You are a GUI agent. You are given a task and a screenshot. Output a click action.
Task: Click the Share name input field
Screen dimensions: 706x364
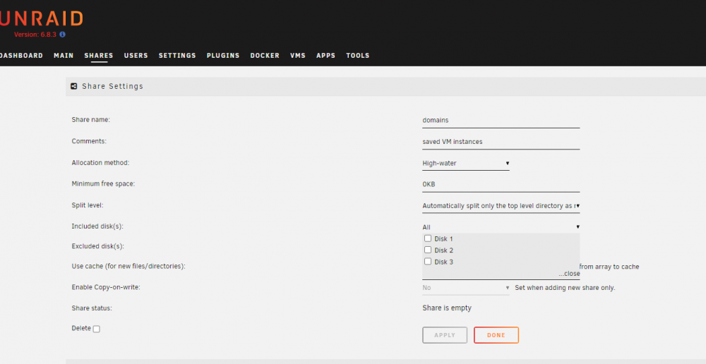[x=501, y=120]
